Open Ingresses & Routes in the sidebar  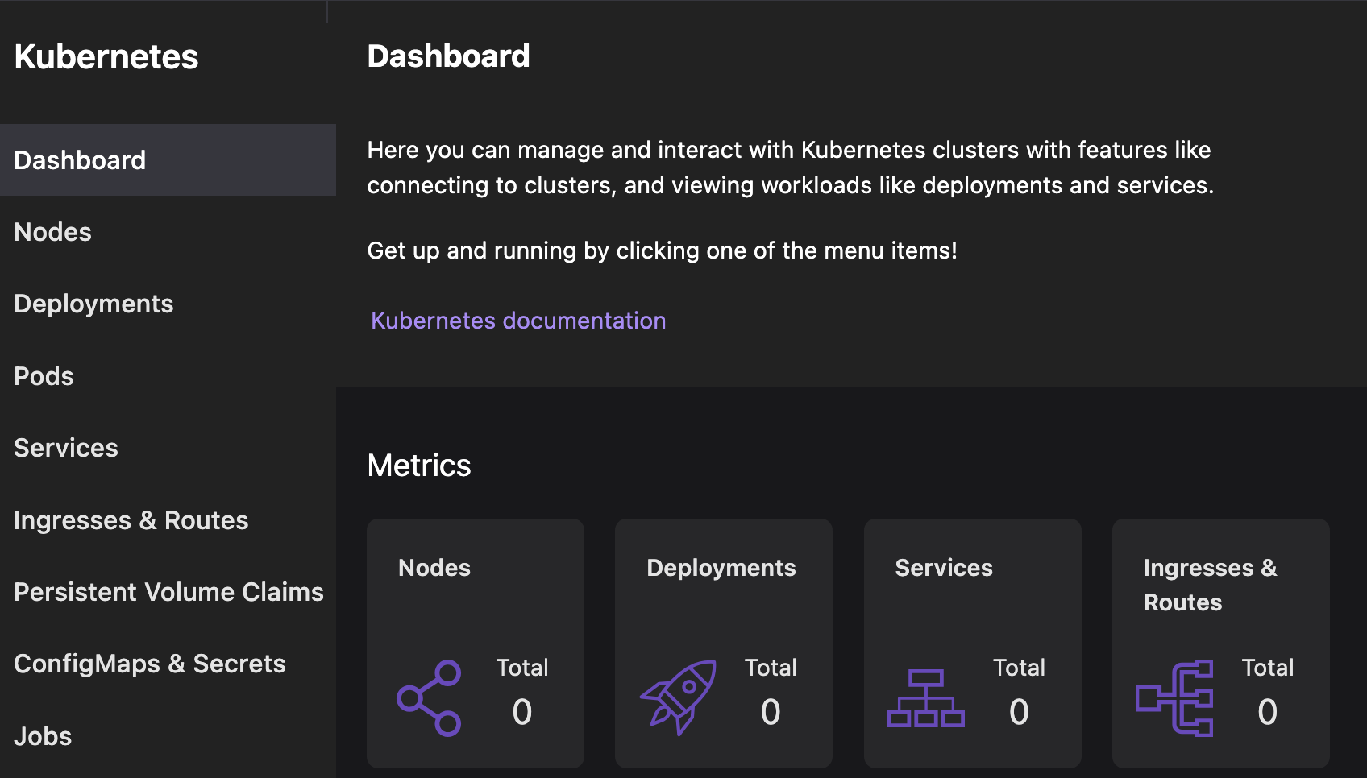(131, 520)
